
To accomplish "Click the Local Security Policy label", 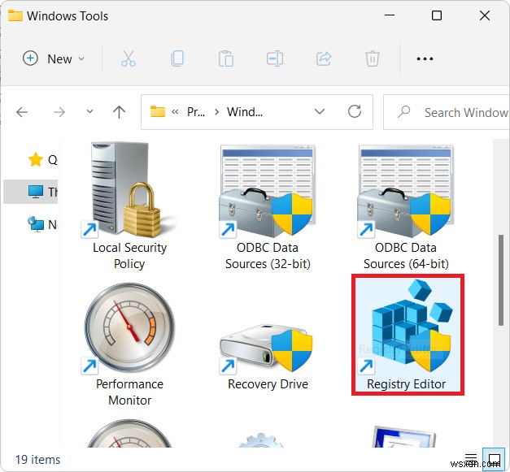I will pyautogui.click(x=129, y=256).
